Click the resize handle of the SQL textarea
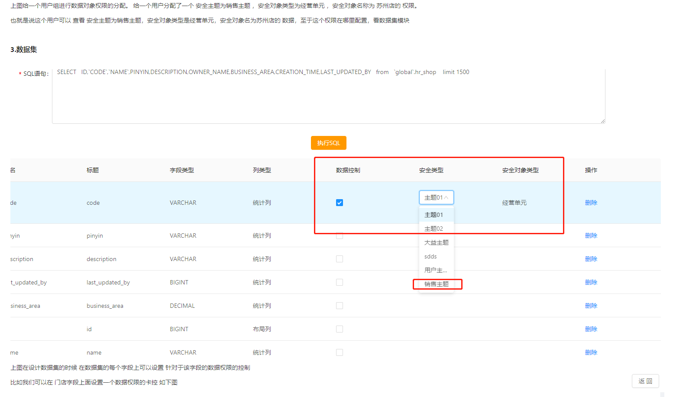 point(603,121)
